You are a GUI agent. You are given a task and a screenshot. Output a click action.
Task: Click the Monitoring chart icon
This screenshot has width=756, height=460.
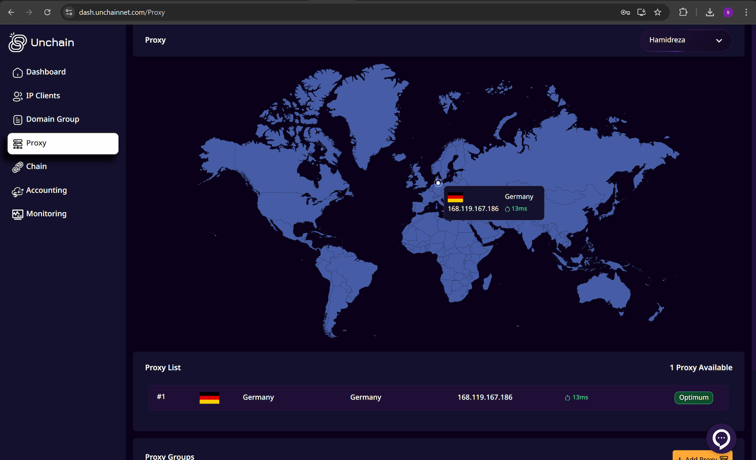pos(17,214)
